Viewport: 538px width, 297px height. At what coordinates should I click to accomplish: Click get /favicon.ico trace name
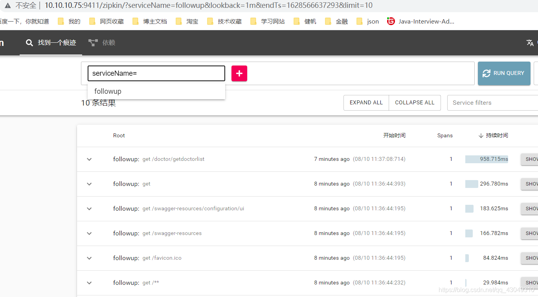coord(162,258)
